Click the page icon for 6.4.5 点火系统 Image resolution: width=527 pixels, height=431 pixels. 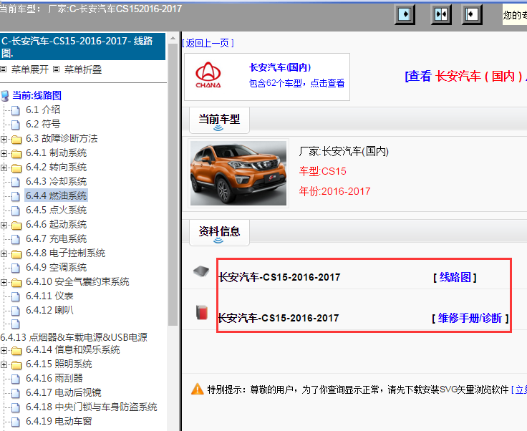point(16,210)
